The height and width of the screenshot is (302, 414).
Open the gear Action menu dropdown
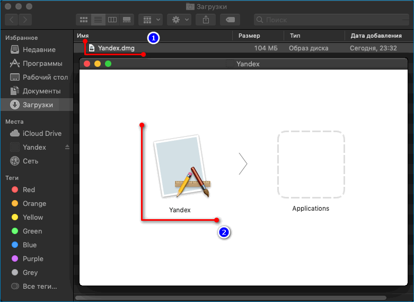point(179,20)
